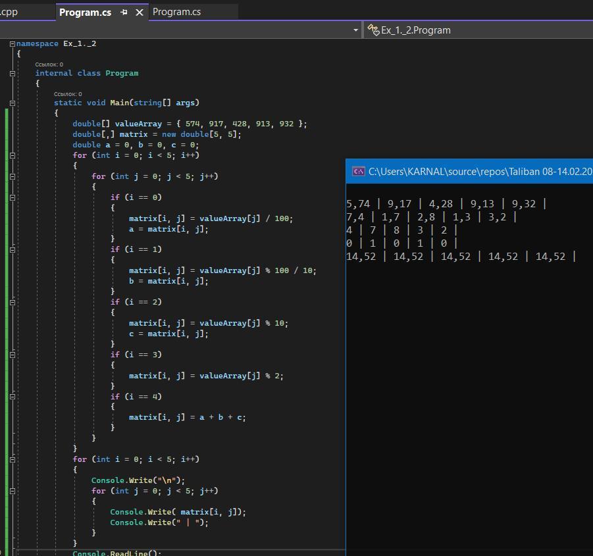Image resolution: width=593 pixels, height=556 pixels.
Task: Collapse the 'if (i == 0)' block
Action: click(x=13, y=197)
